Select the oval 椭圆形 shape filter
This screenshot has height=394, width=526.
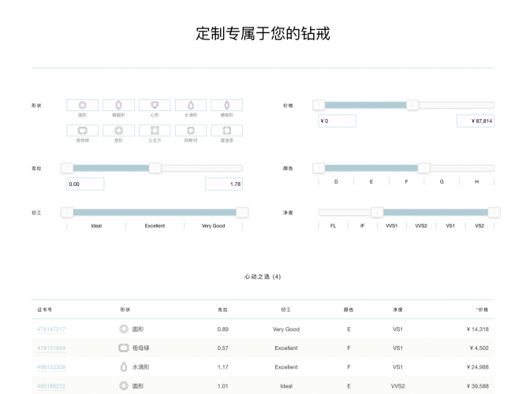click(118, 106)
